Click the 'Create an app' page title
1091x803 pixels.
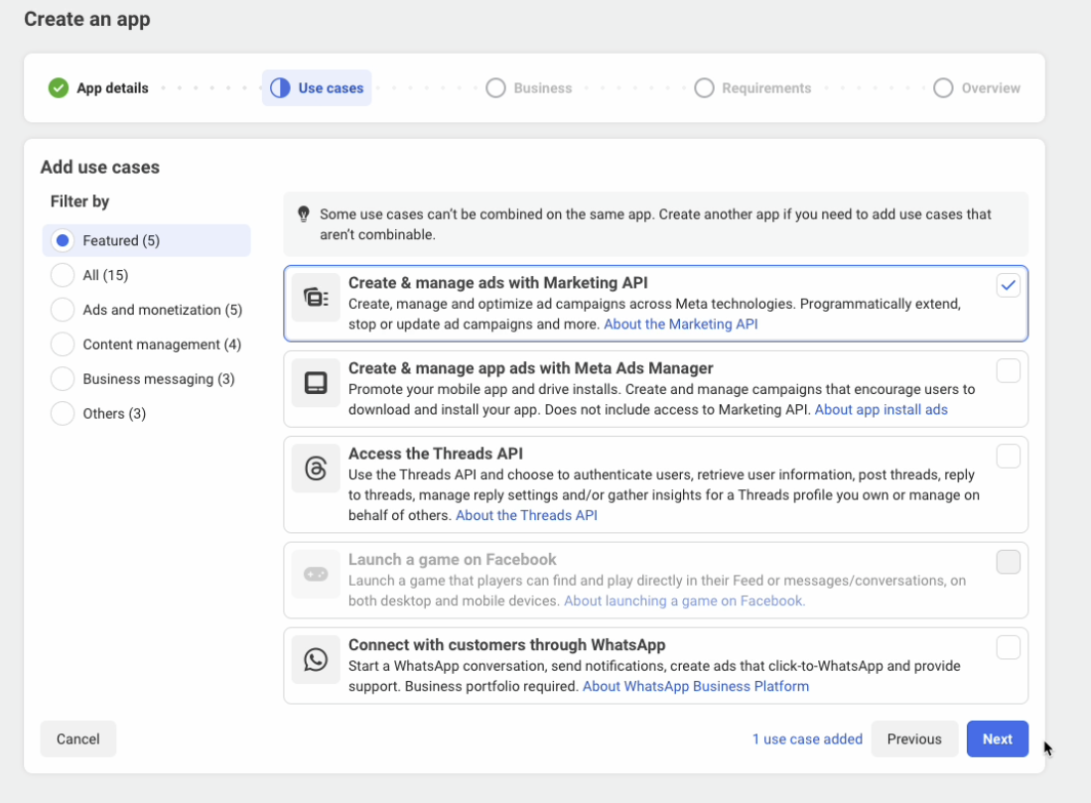pos(87,19)
